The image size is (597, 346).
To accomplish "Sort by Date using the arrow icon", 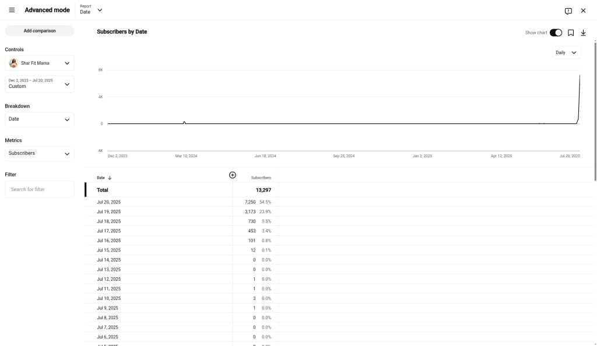I will 110,178.
